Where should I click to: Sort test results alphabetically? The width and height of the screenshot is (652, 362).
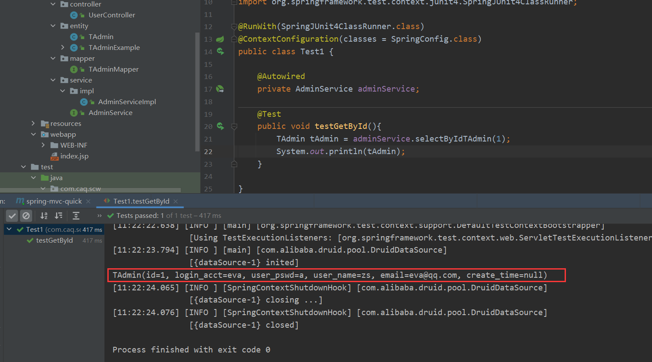pyautogui.click(x=44, y=216)
